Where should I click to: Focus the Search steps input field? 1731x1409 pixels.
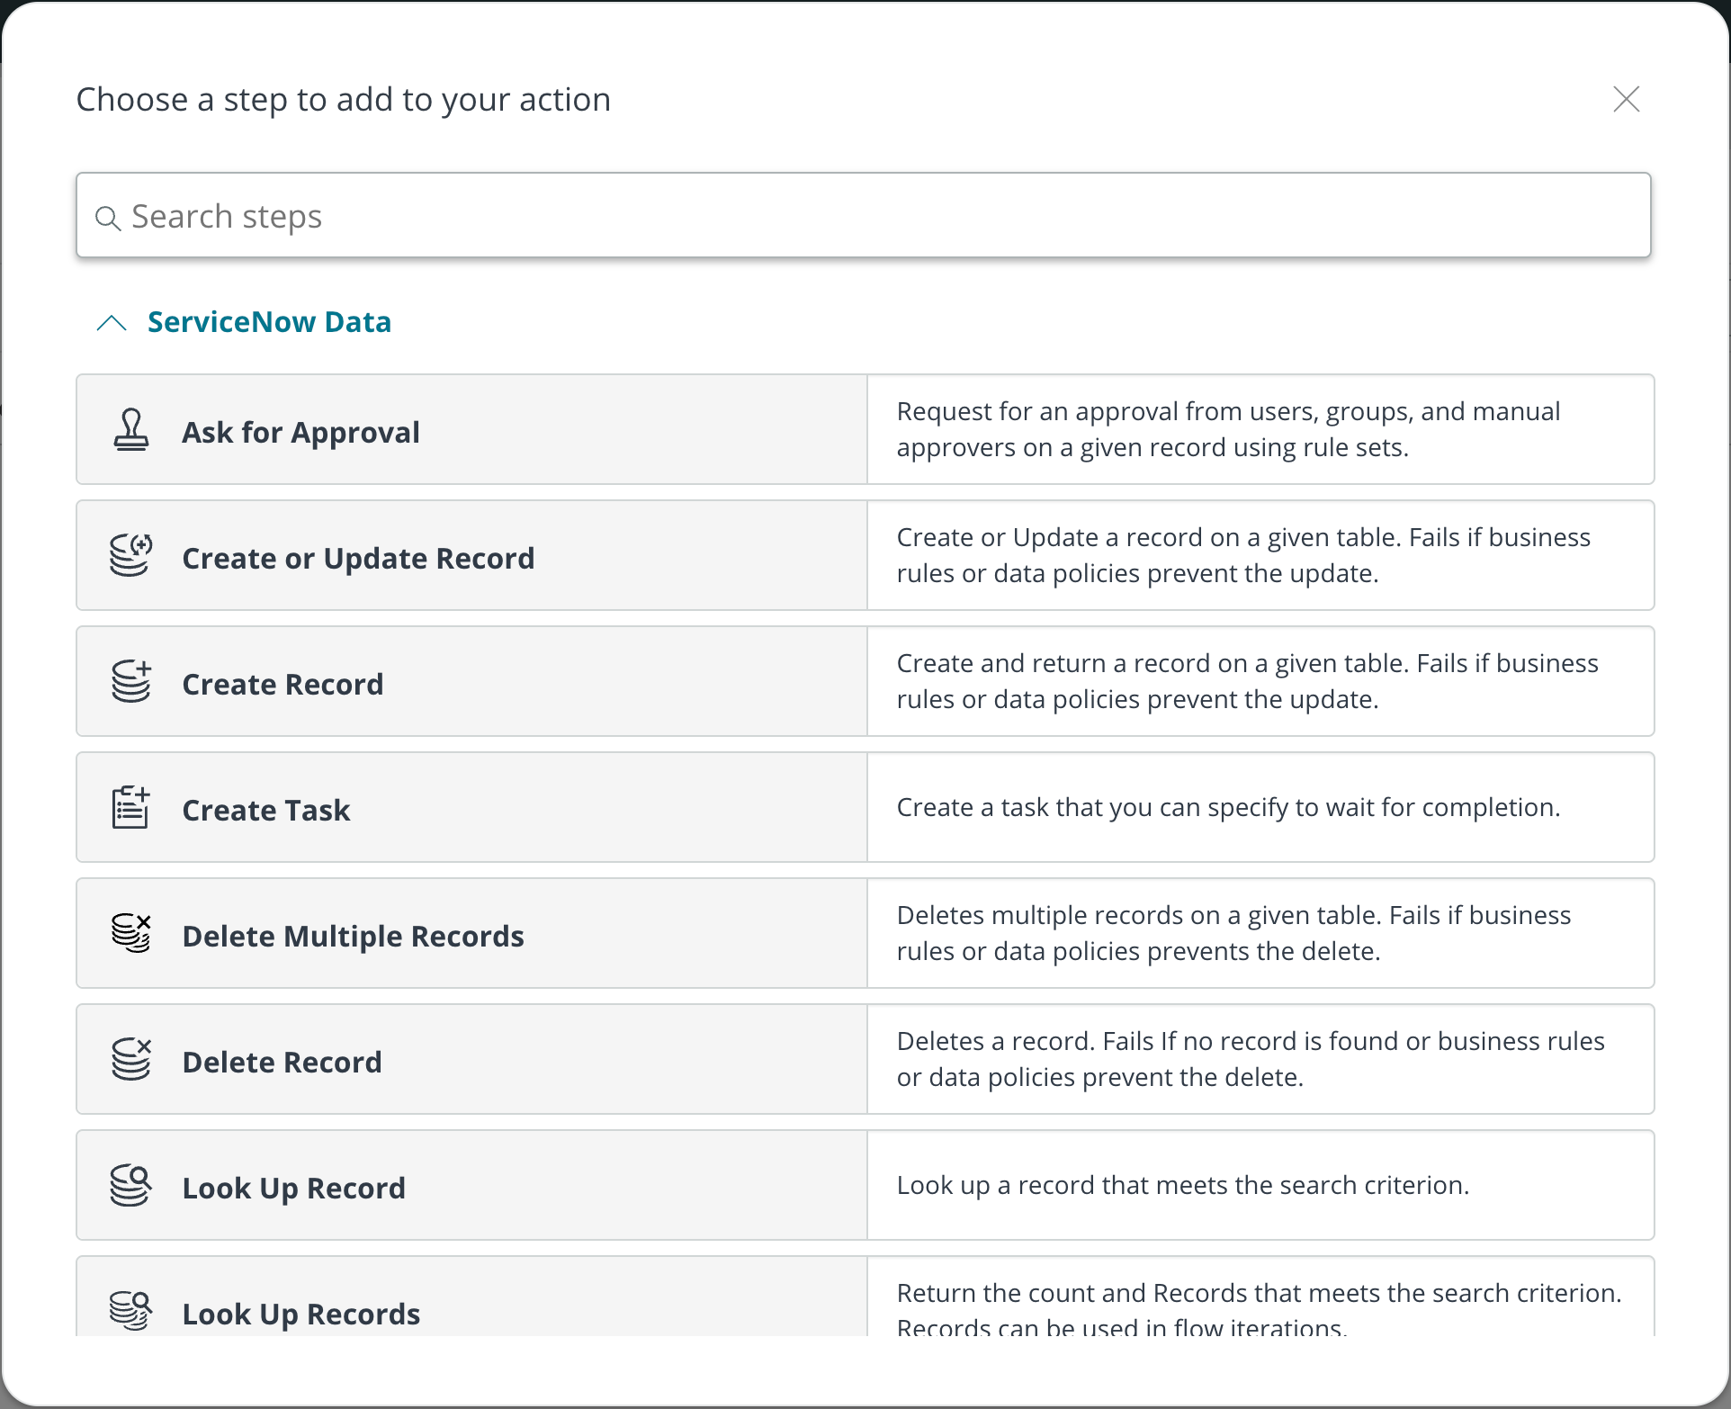pos(864,216)
